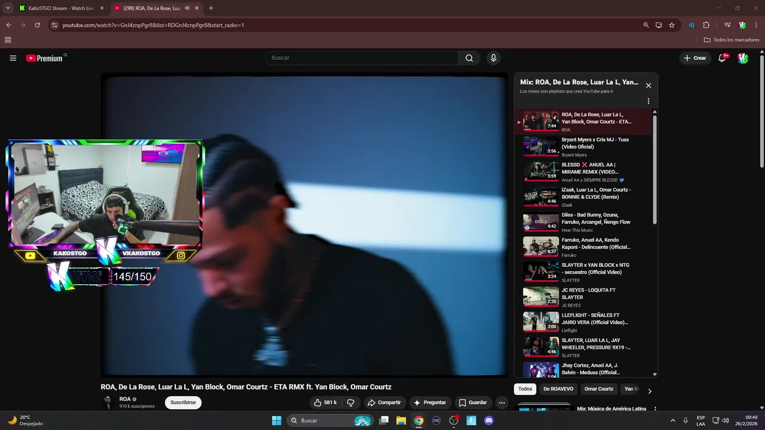Viewport: 765px width, 430px height.
Task: Click the Suscribirse button
Action: 183,403
